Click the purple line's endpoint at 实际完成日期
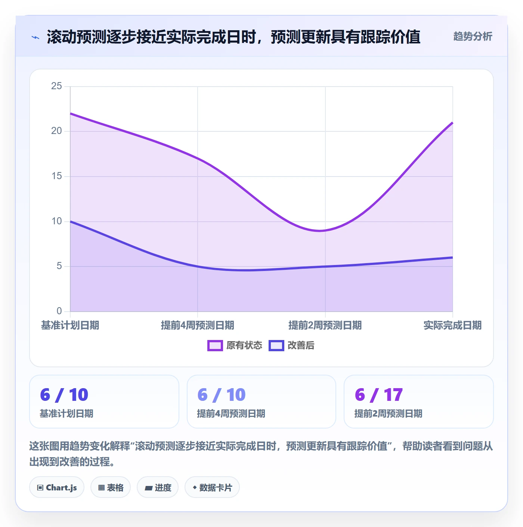 click(x=452, y=122)
